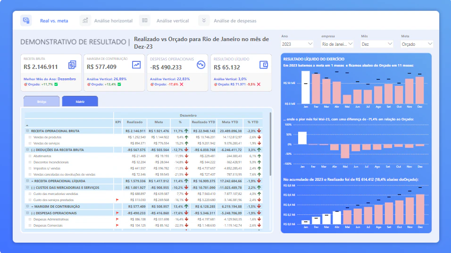Screen dimensions: 451x253
Task: Sort by Realizado column header
Action: point(134,122)
